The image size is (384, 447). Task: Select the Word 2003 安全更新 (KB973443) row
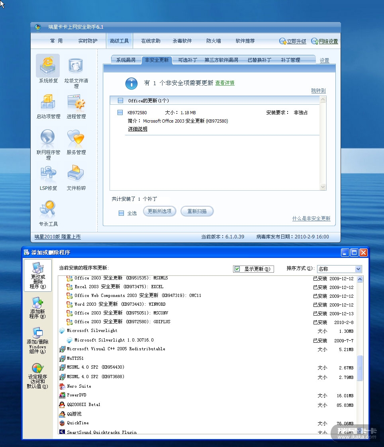tap(207, 305)
